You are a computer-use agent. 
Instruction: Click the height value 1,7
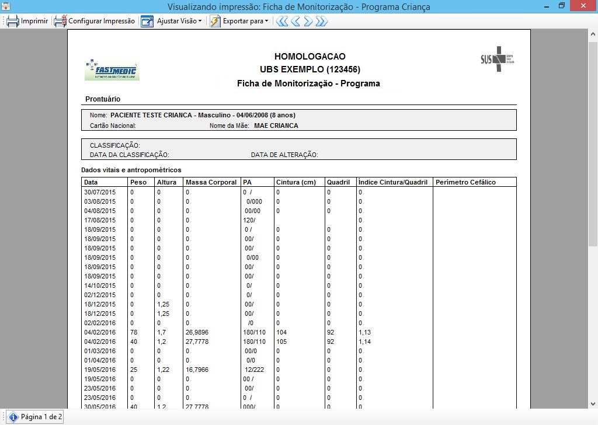click(x=161, y=332)
